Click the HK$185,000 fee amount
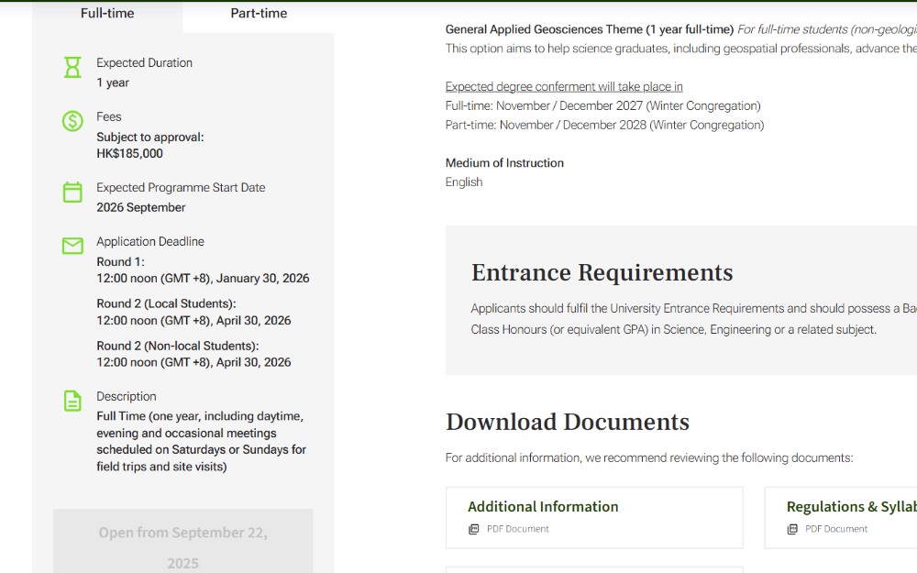 (129, 154)
